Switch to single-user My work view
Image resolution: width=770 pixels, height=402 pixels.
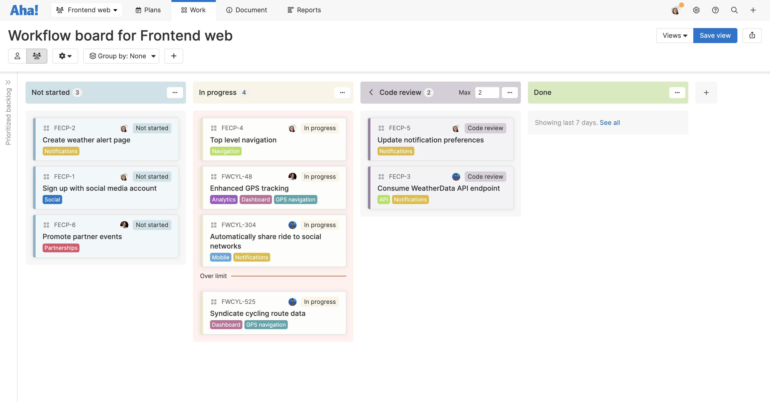click(17, 56)
